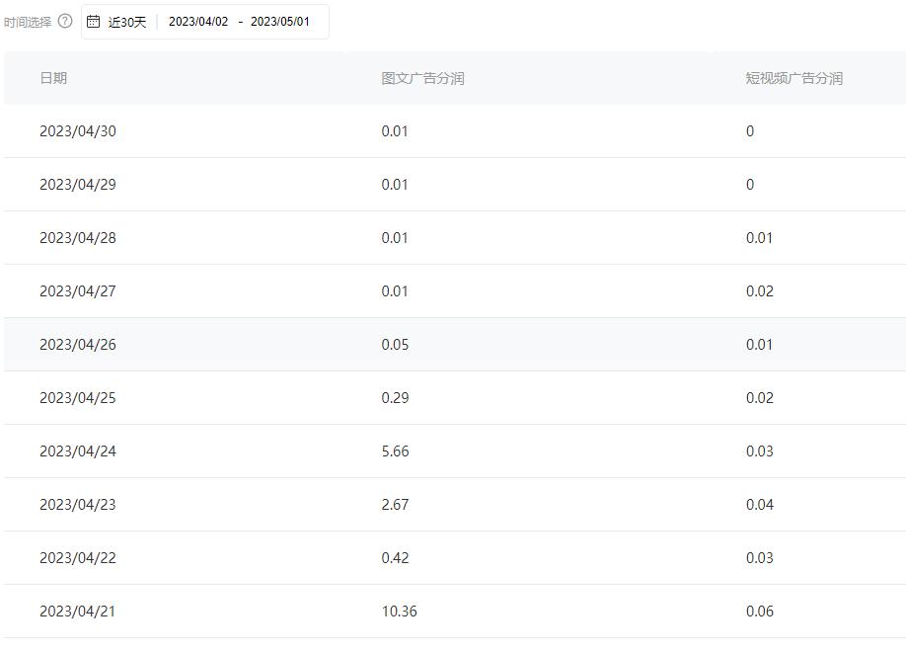Click the 时间选择 label

pos(28,22)
